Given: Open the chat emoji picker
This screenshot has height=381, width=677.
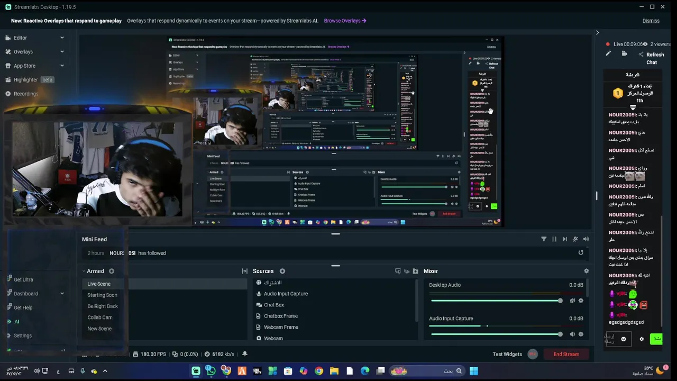Looking at the screenshot, I should point(624,339).
